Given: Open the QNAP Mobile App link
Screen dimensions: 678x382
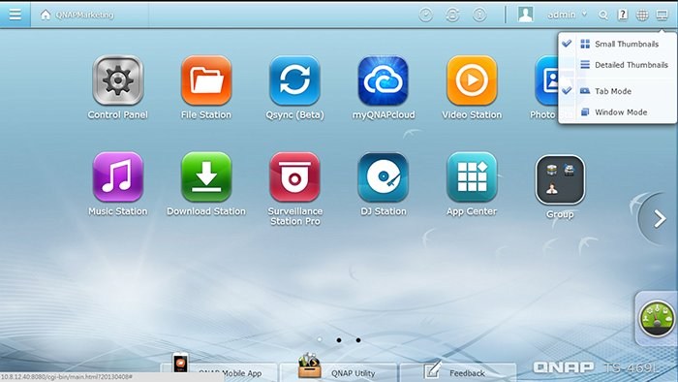Looking at the screenshot, I should pos(219,372).
